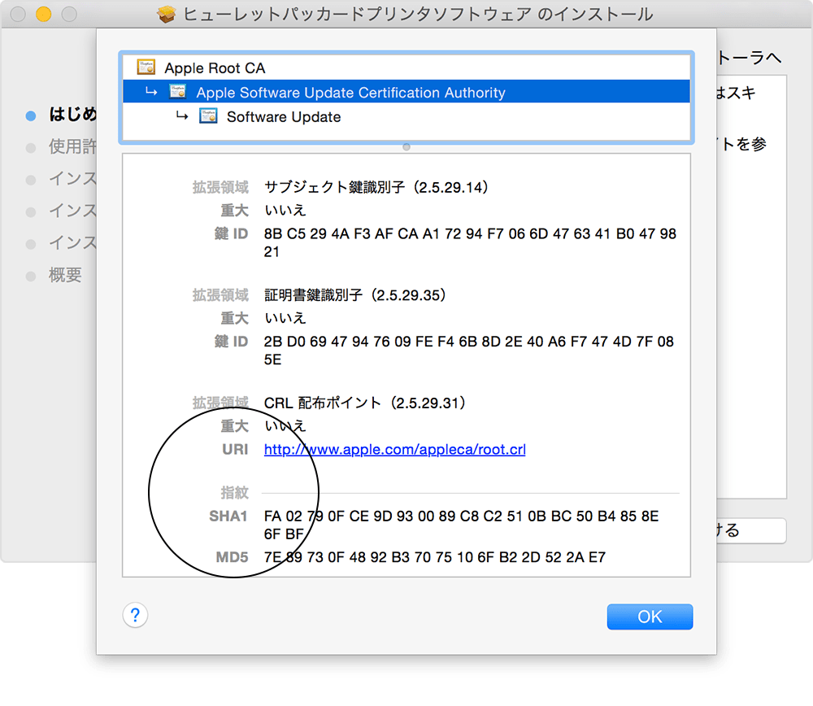Click the installer package icon in title bar
813x706 pixels.
pyautogui.click(x=167, y=14)
